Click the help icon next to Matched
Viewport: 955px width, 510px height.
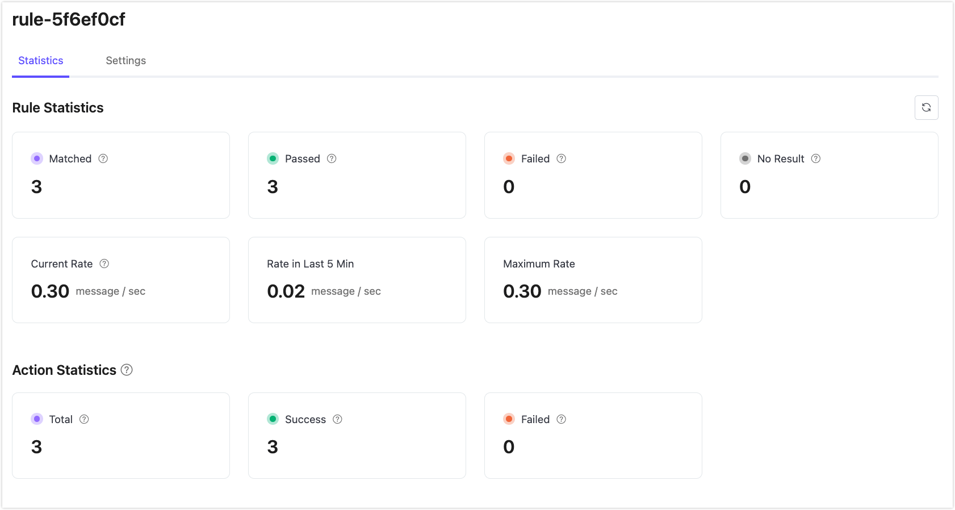103,158
